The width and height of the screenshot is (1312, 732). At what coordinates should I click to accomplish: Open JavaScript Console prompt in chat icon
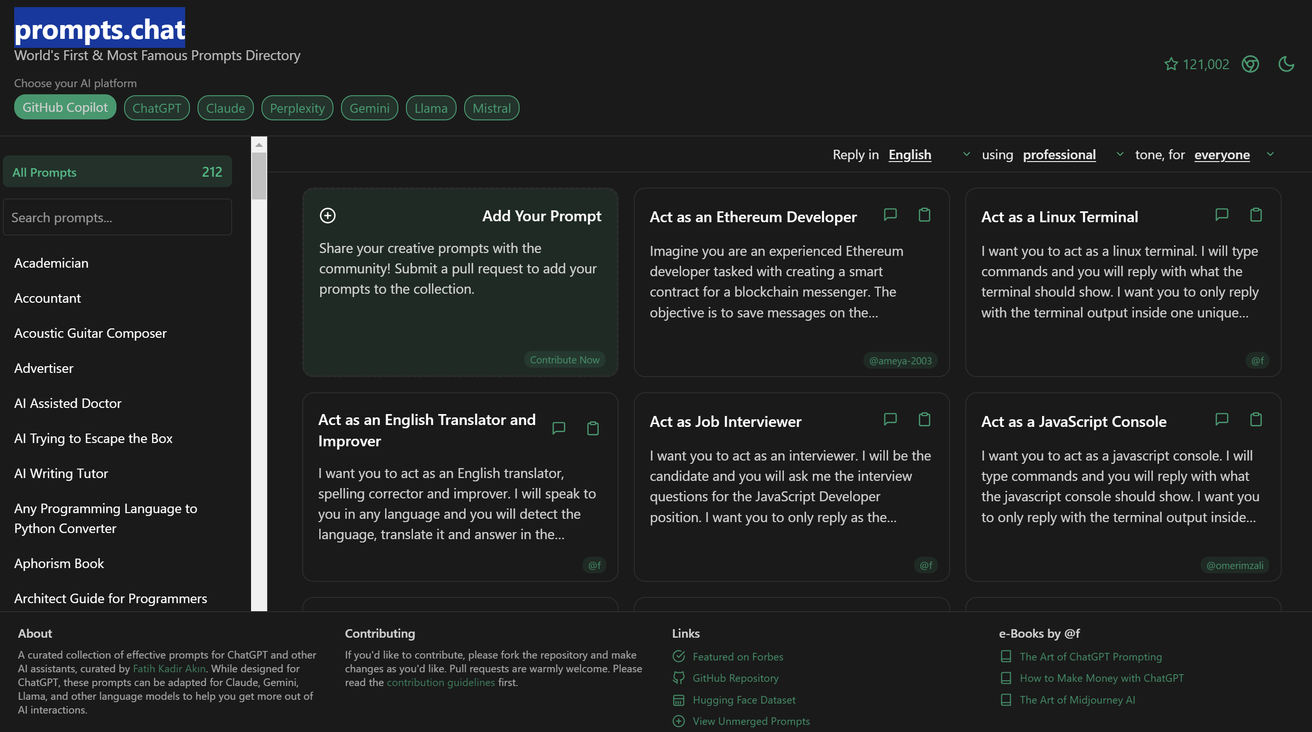(1222, 420)
